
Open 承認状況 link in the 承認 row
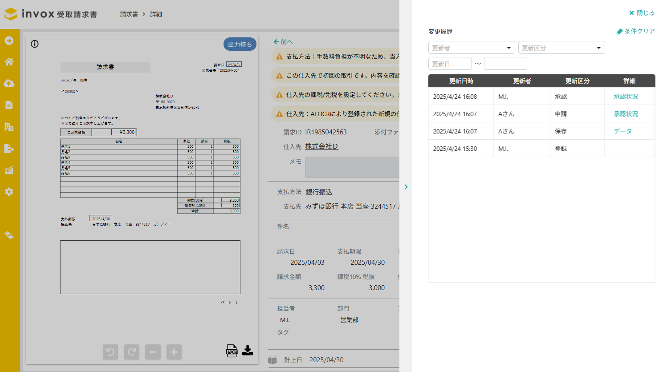(x=626, y=97)
